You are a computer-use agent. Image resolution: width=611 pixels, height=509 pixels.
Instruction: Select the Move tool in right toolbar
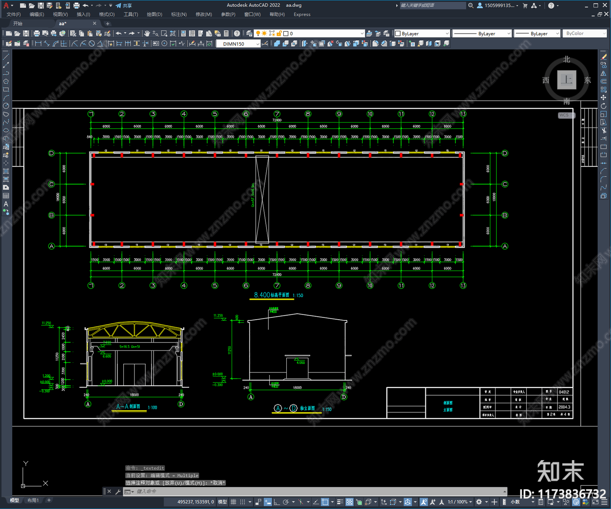[603, 98]
